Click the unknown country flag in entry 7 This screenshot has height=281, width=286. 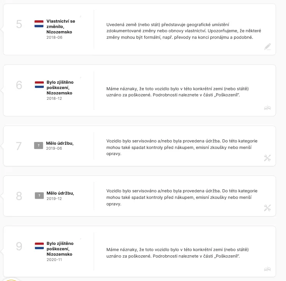click(x=39, y=145)
